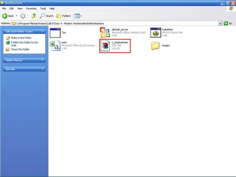Click the Make a new folder icon
Screen dimensions: 236x177
pyautogui.click(x=8, y=38)
